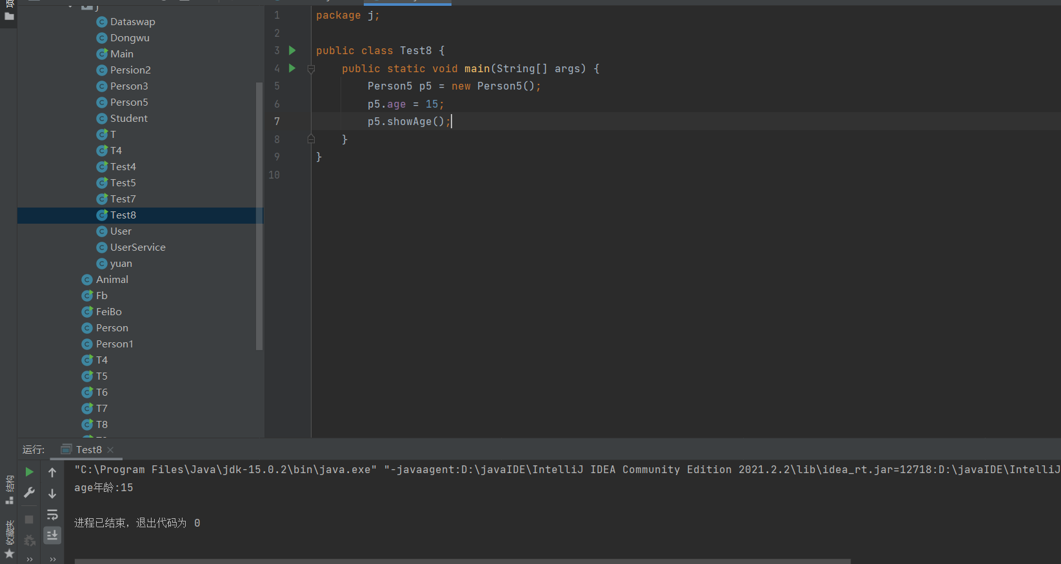The width and height of the screenshot is (1061, 564).
Task: Open the Test7 class
Action: [123, 199]
